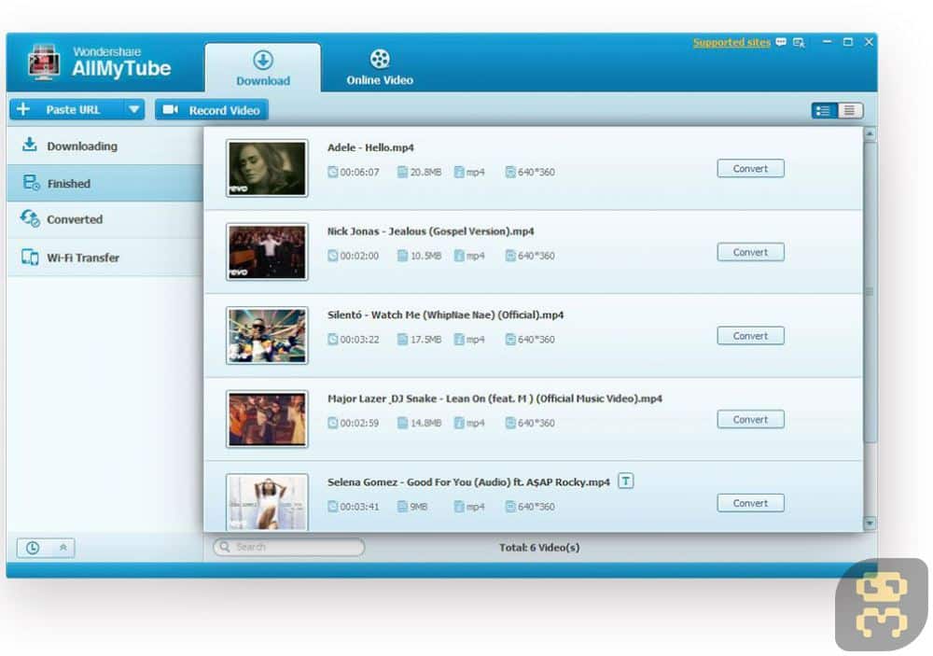Expand the Paste URL dropdown arrow
The width and height of the screenshot is (933, 656).
[x=133, y=109]
